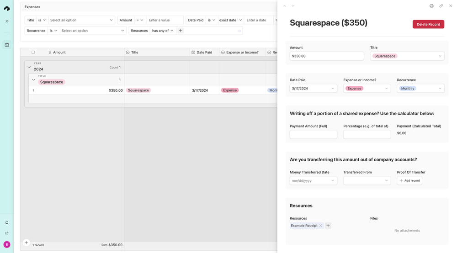Viewport: 457px width, 253px height.
Task: Toggle the select-all rows checkbox
Action: click(x=33, y=53)
